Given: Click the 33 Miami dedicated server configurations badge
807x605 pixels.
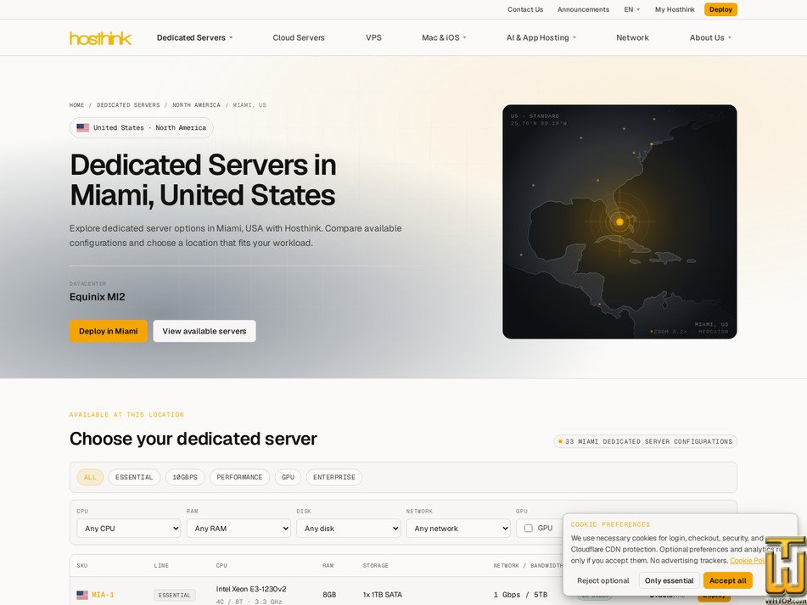Looking at the screenshot, I should [646, 441].
